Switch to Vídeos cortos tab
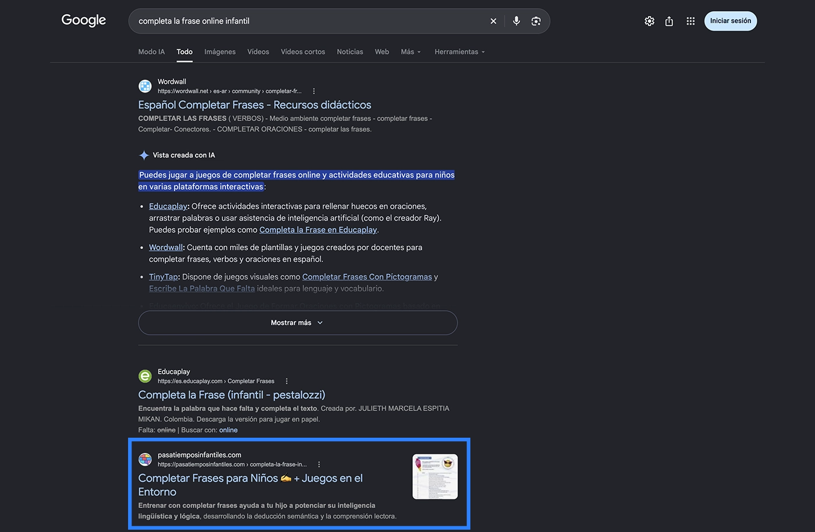The width and height of the screenshot is (815, 532). (x=303, y=52)
